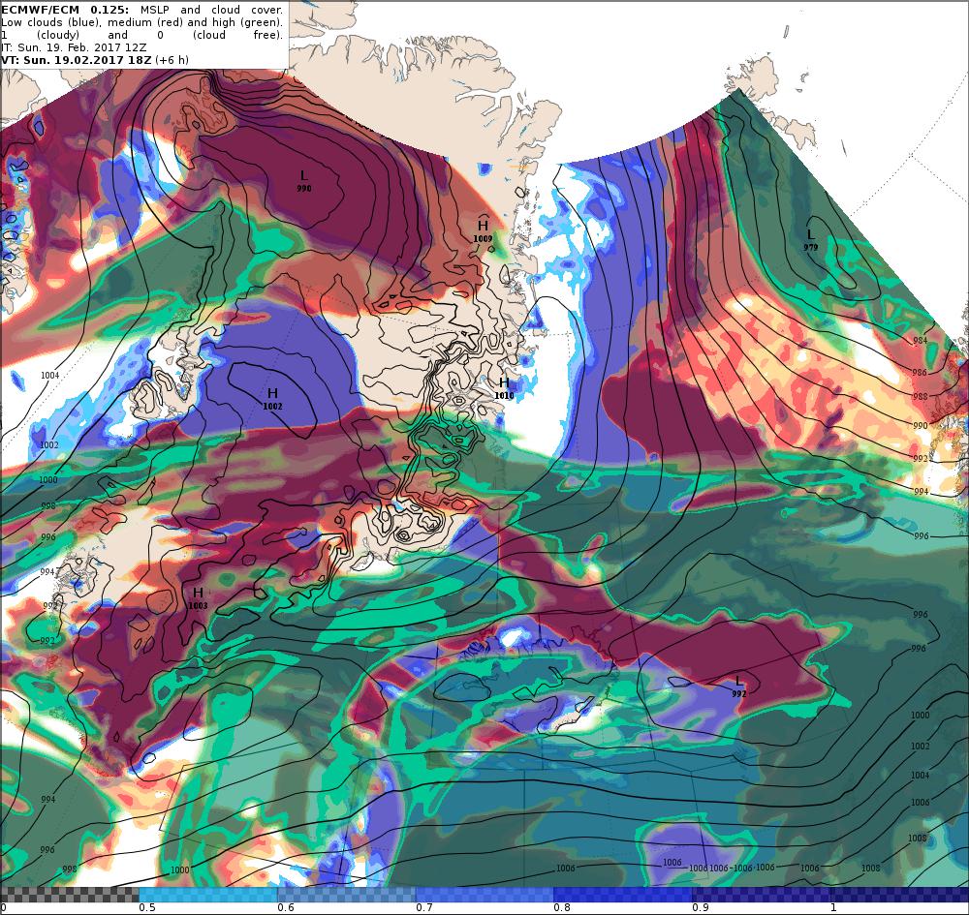This screenshot has height=915, width=969.
Task: Click the ECMWF/ECM 0.125 title text
Action: (65, 10)
